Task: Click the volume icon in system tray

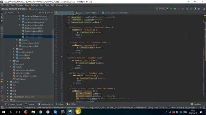Action: click(x=177, y=112)
